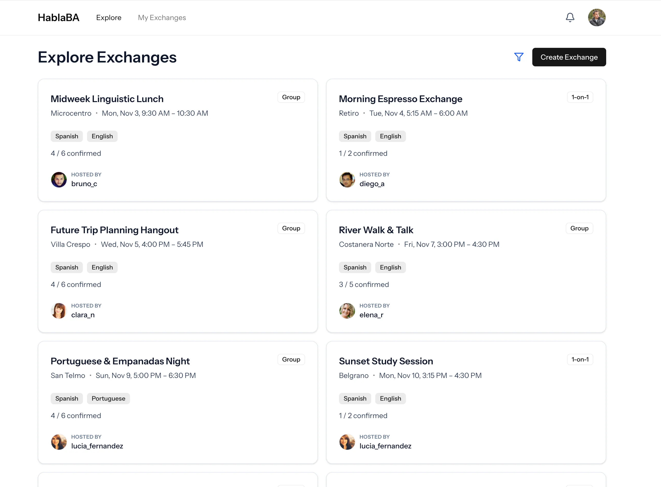
Task: Switch to the Explore navigation item
Action: point(109,17)
